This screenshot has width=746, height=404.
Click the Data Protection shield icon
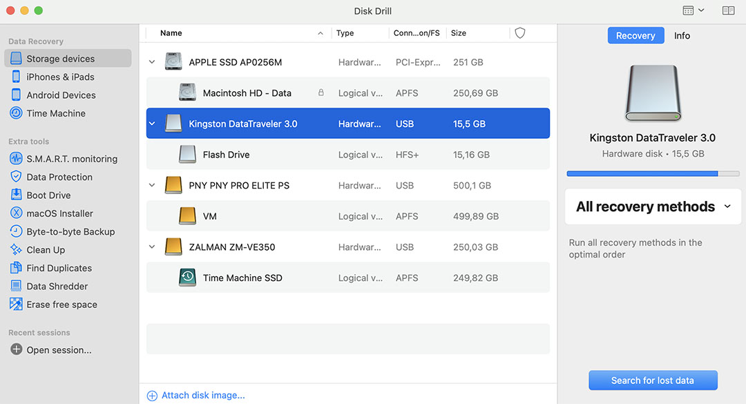pyautogui.click(x=16, y=177)
